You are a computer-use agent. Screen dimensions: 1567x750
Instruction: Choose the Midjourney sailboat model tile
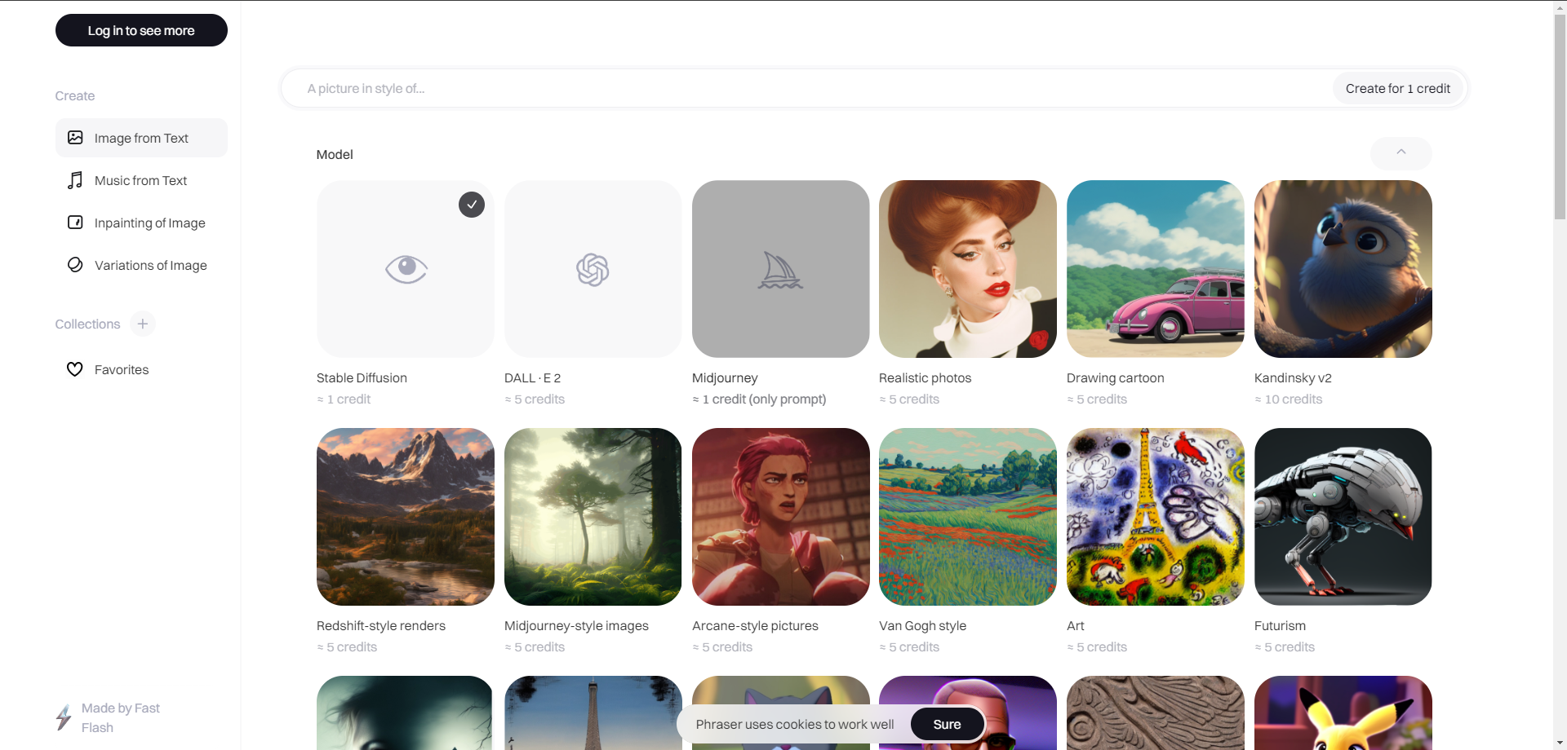click(780, 269)
